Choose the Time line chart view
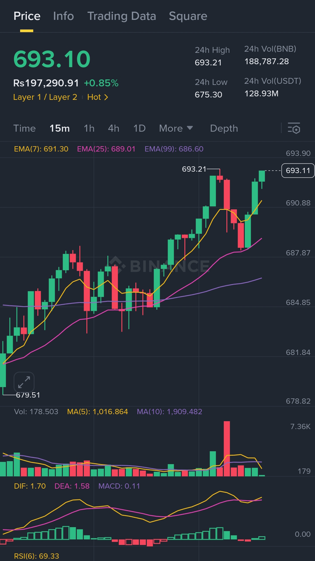 [24, 128]
